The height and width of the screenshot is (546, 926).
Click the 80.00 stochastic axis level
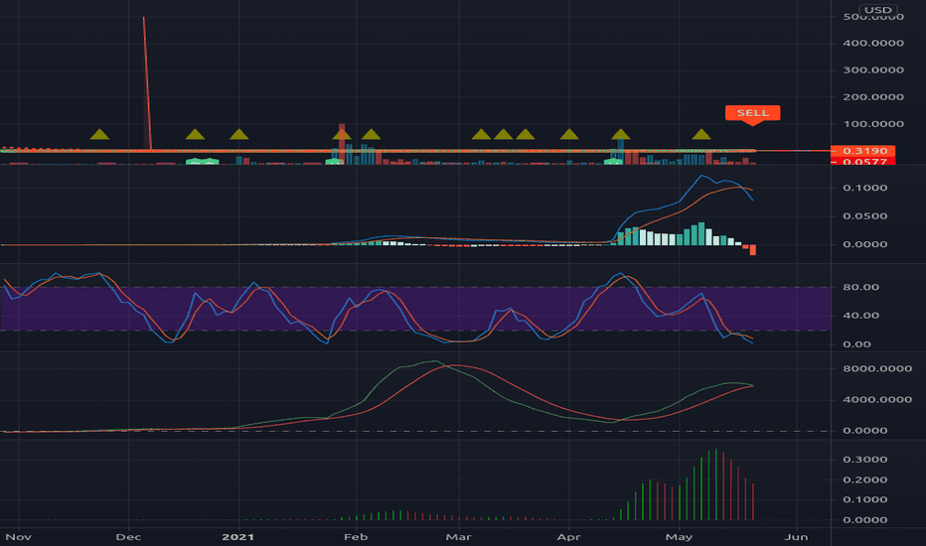pyautogui.click(x=860, y=288)
